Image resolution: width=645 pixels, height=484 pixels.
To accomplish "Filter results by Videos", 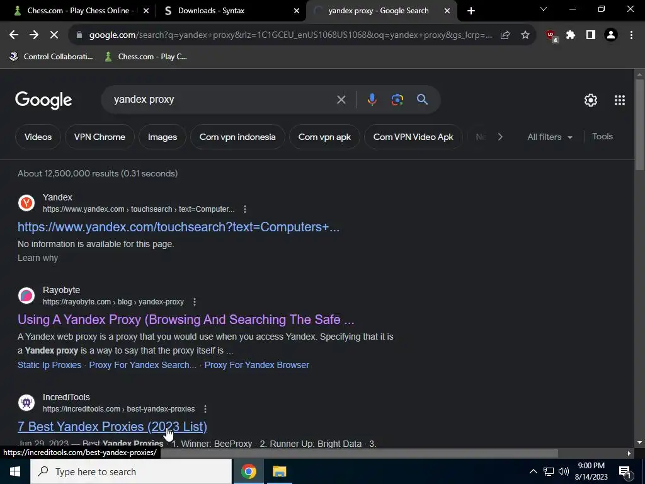I will tap(38, 137).
